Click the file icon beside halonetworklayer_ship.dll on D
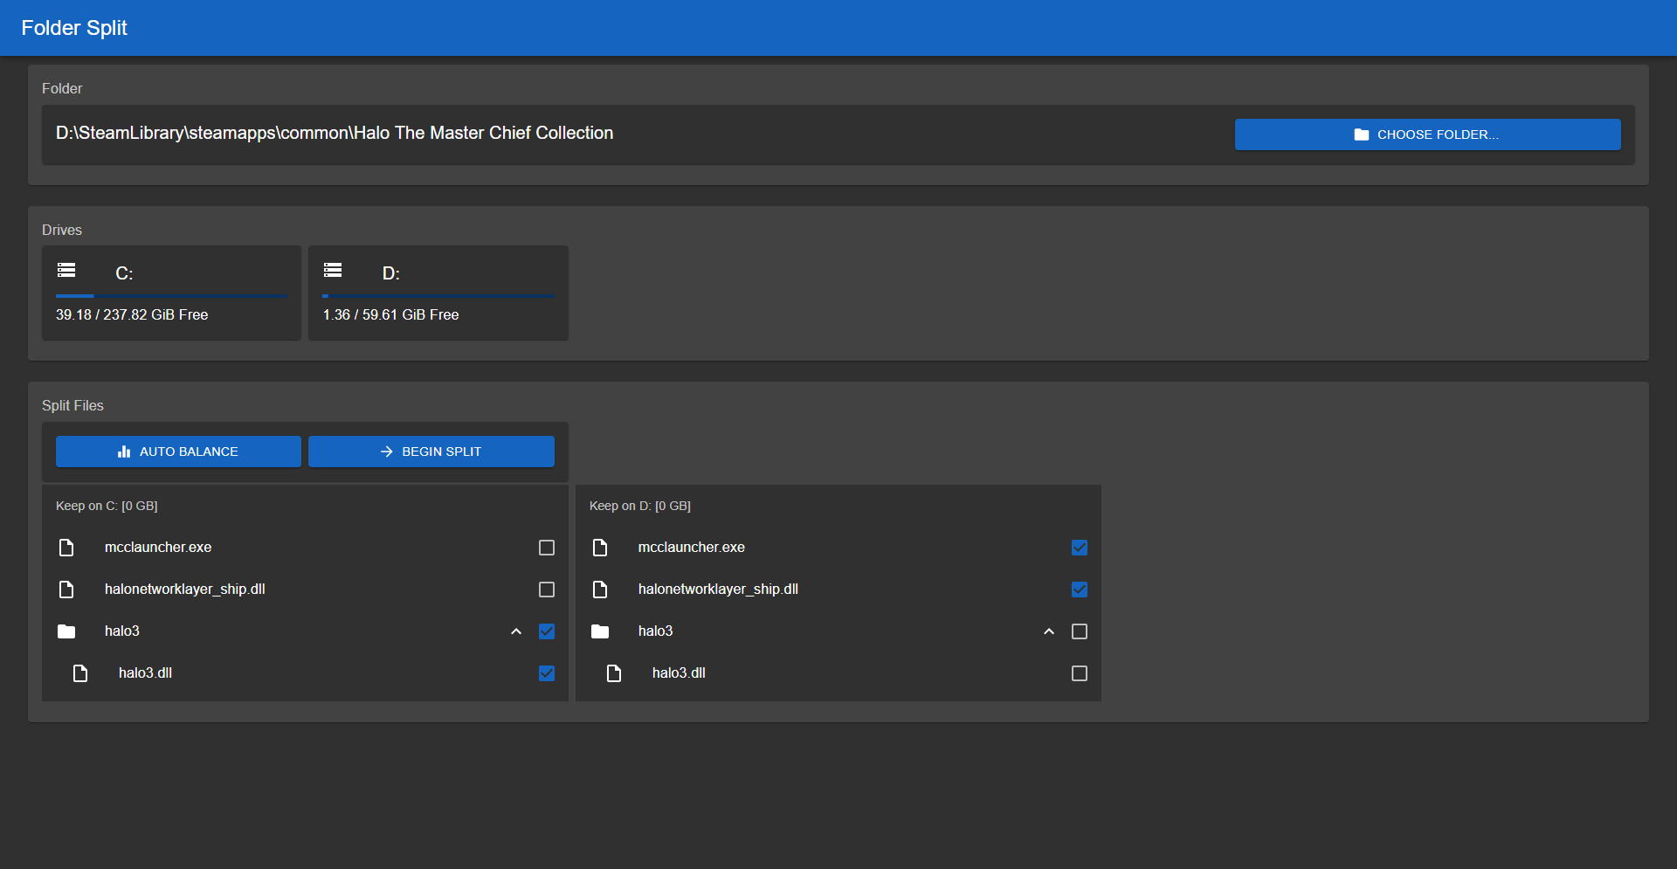The image size is (1677, 869). tap(601, 590)
